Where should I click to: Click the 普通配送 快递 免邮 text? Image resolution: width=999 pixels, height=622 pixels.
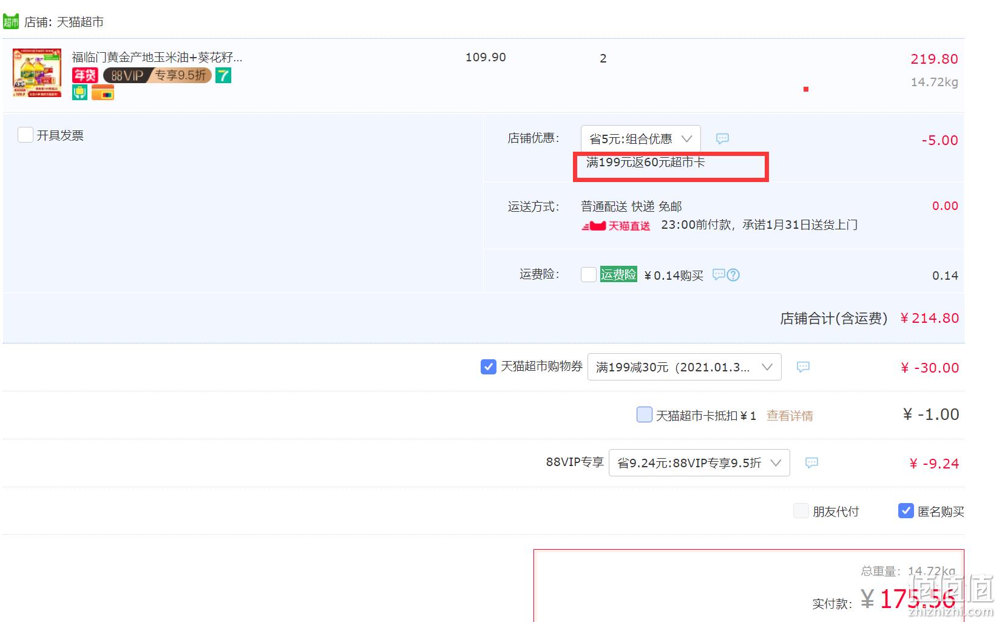click(x=631, y=206)
